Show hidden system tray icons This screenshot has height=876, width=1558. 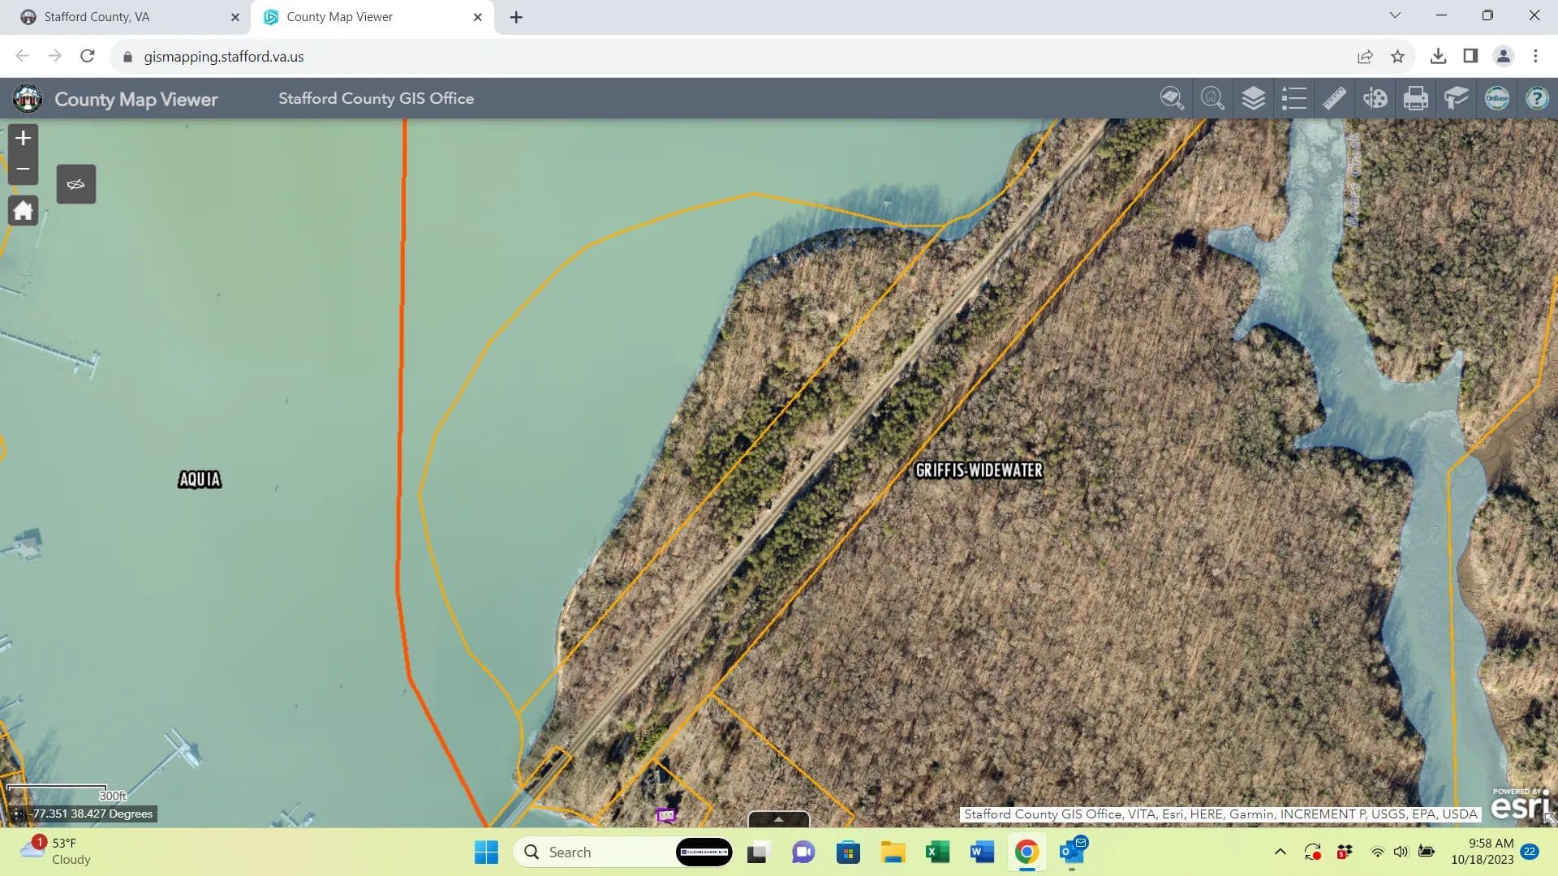[x=1280, y=852]
